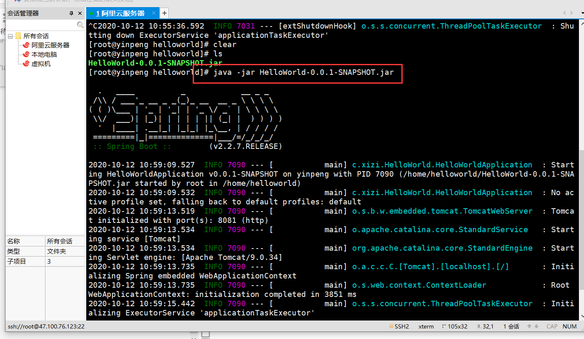Click the TomcatWebServer logger name

point(442,211)
